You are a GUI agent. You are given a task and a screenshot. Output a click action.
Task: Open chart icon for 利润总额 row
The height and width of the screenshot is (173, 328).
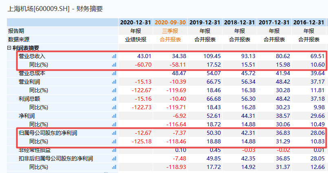pyautogui.click(x=114, y=99)
